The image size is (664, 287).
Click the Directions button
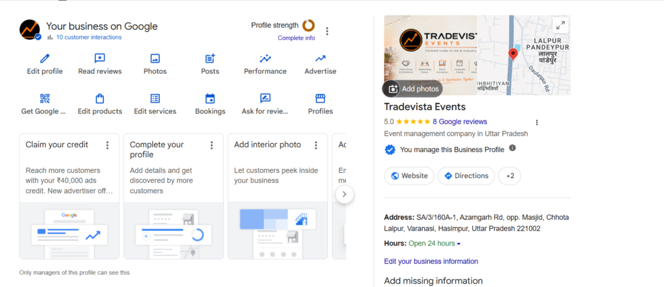pos(466,176)
